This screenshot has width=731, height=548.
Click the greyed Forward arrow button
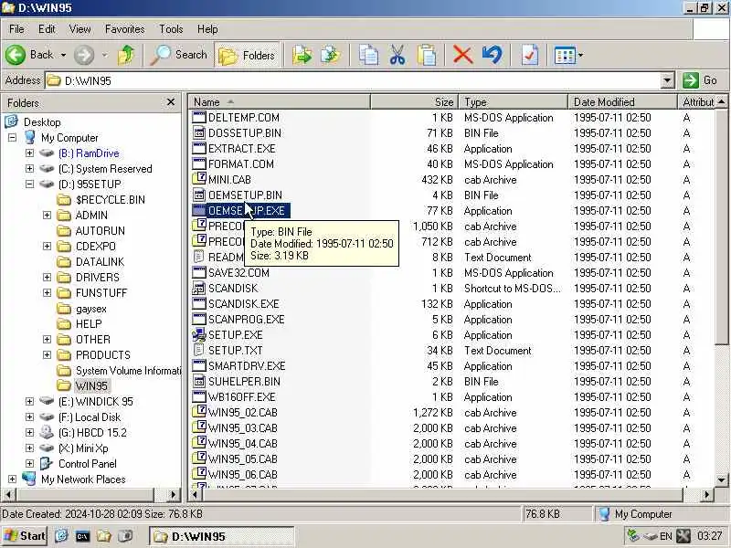click(84, 55)
